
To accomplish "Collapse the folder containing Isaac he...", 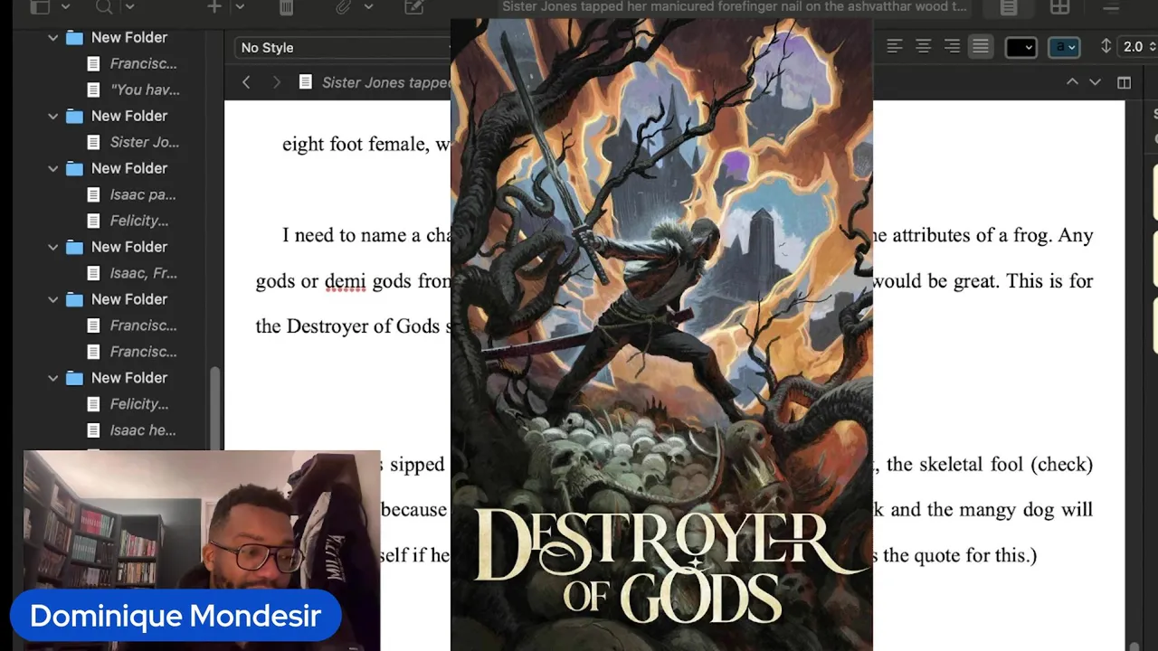I will coord(52,378).
